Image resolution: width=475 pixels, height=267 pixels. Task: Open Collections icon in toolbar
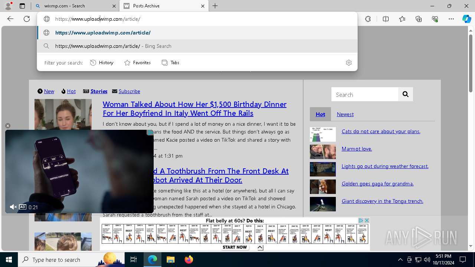click(x=419, y=19)
